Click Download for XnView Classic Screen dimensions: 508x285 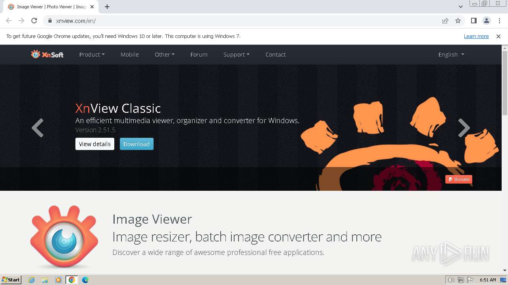(x=137, y=144)
